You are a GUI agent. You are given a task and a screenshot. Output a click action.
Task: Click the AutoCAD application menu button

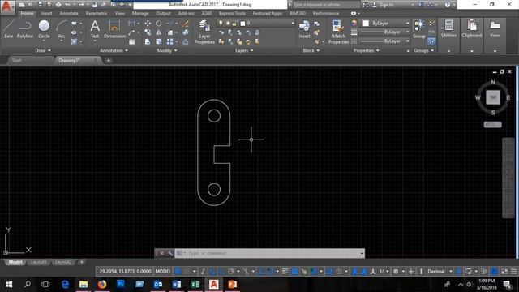click(x=7, y=6)
